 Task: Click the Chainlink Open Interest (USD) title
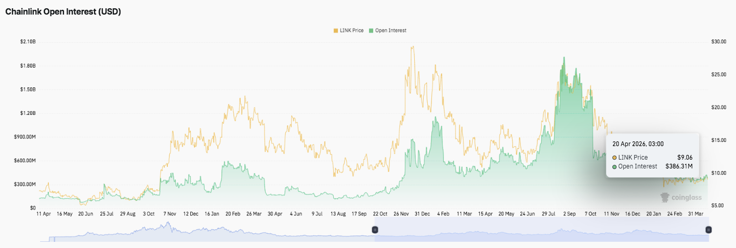click(x=63, y=11)
